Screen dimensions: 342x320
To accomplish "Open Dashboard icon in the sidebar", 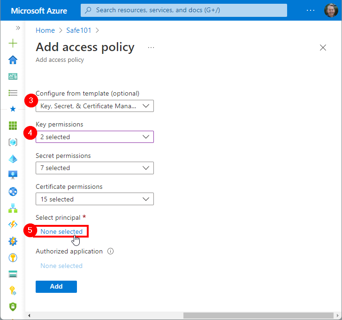I will coord(13,76).
